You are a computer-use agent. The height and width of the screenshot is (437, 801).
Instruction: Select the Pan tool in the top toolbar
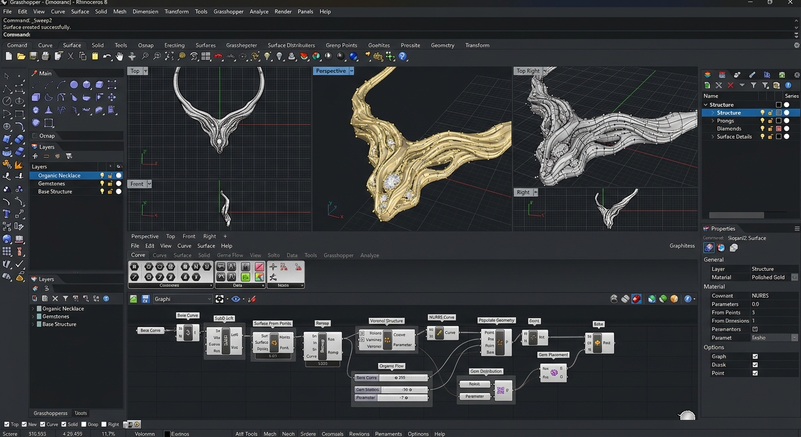[120, 56]
